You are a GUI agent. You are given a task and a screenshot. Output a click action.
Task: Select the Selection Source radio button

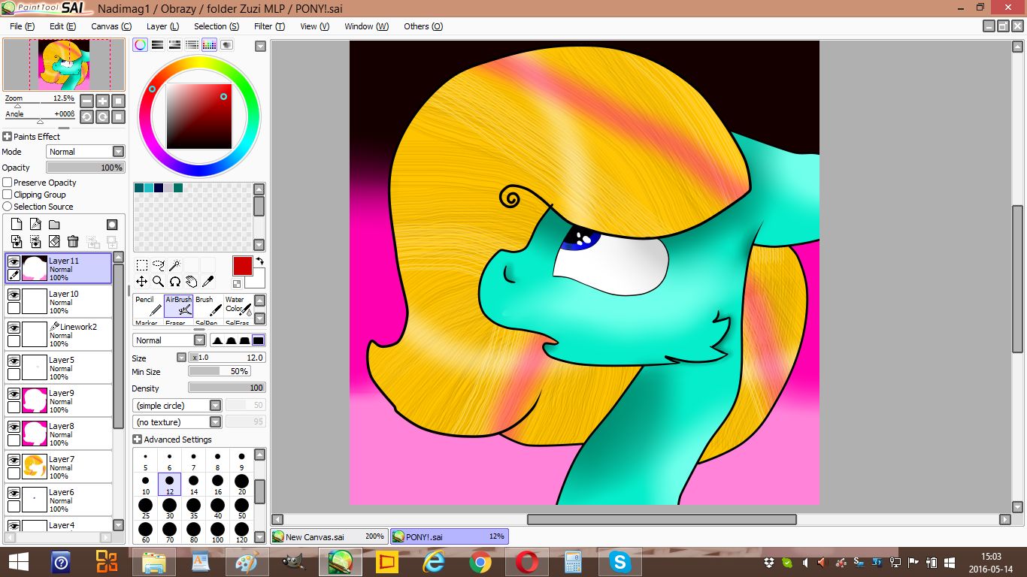[8, 207]
